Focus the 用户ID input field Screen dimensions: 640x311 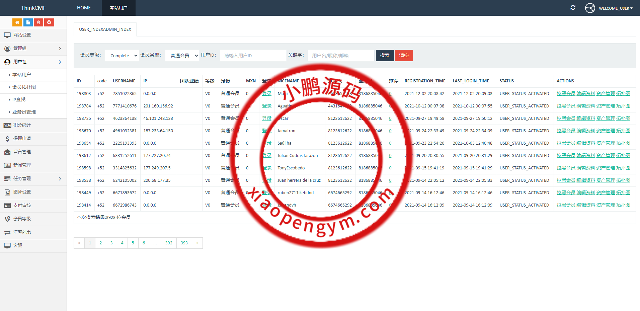(x=253, y=56)
